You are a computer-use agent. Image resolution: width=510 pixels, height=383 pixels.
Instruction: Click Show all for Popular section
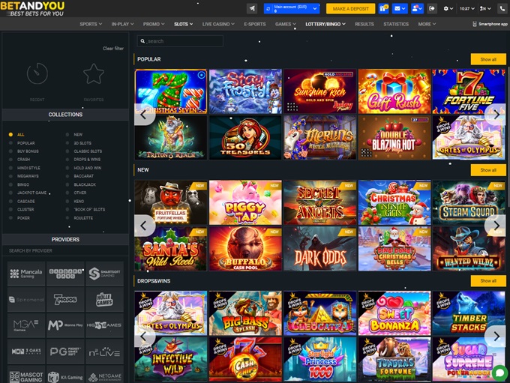487,59
